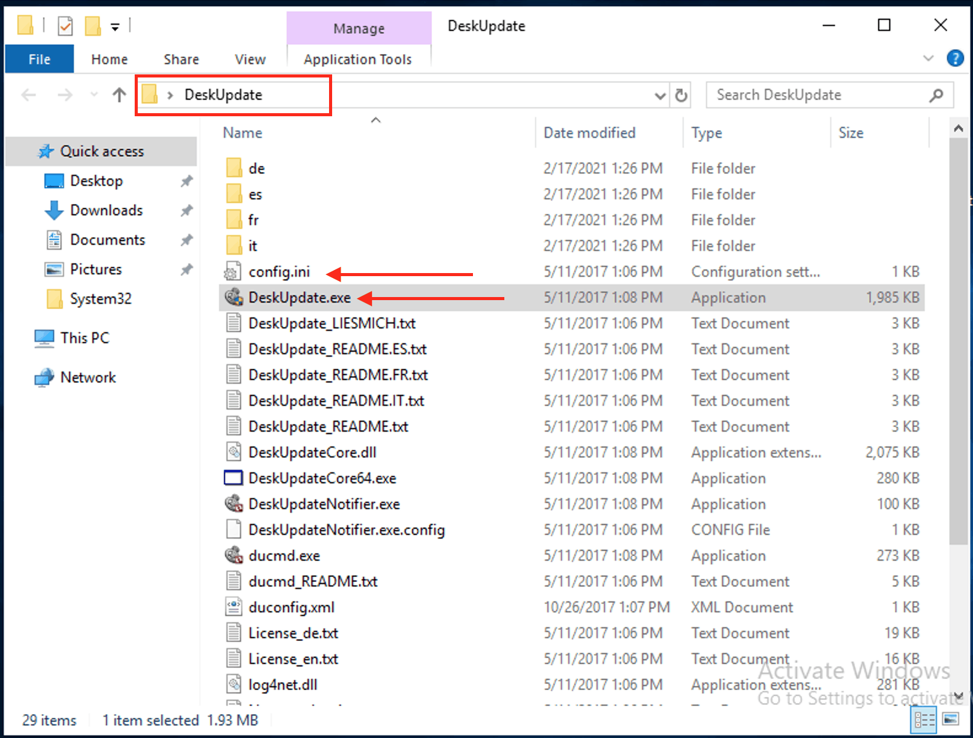This screenshot has width=973, height=738.
Task: Sort files by Date modified column
Action: tap(589, 133)
